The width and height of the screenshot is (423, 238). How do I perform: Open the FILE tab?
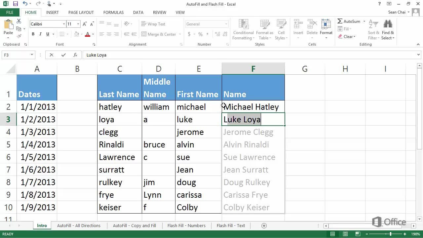pyautogui.click(x=10, y=12)
